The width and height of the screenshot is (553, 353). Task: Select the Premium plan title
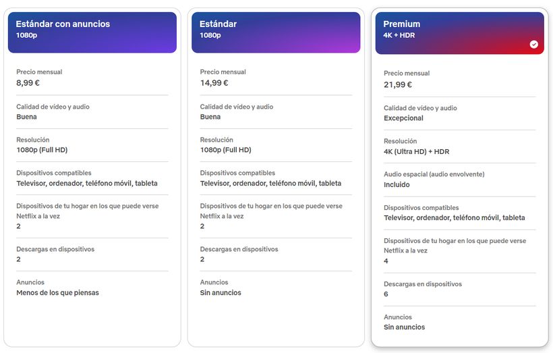pyautogui.click(x=402, y=24)
